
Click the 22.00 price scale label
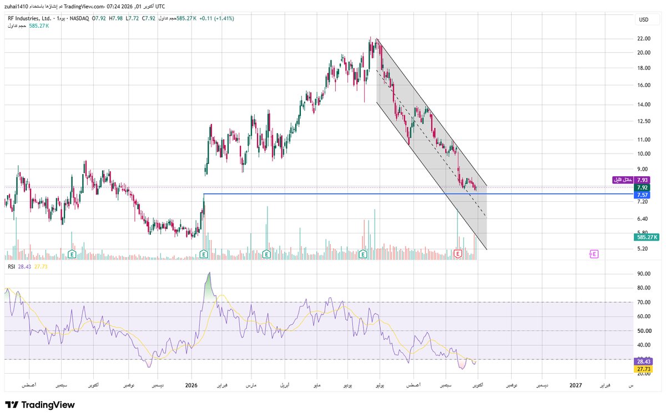[644, 39]
